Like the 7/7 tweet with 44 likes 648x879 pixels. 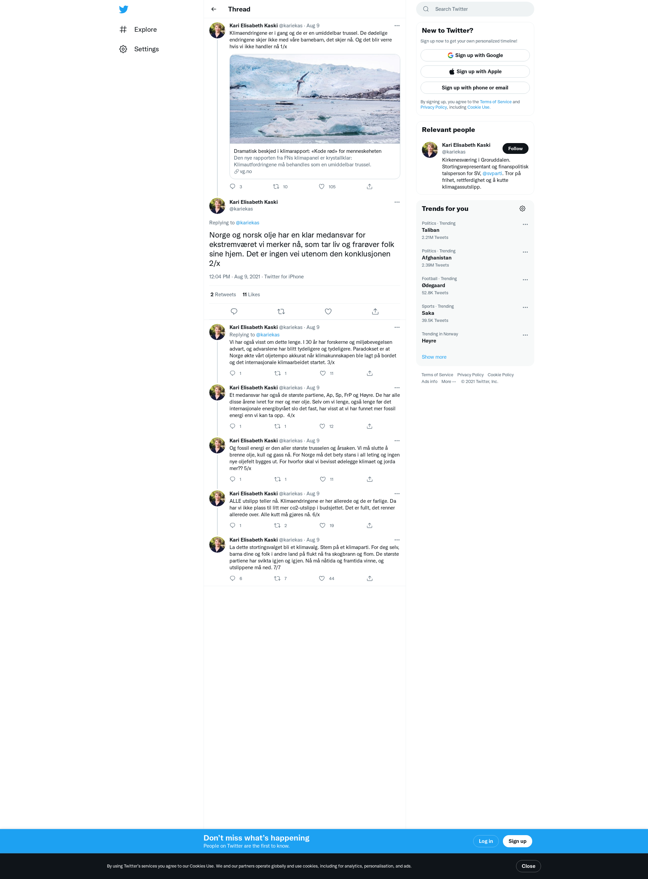pos(322,578)
